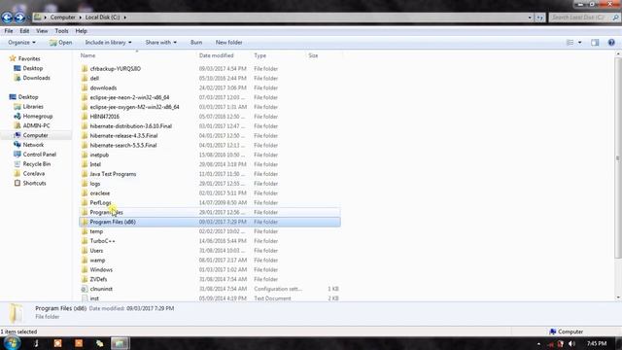
Task: Open Explorer help with the question icon
Action: [611, 43]
